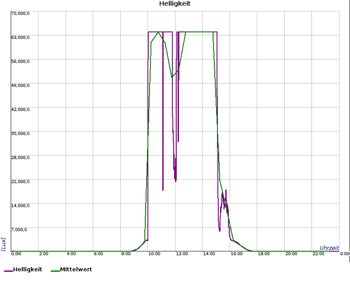
Task: Click the 35,000,0 y-axis value
Action: click(x=20, y=134)
